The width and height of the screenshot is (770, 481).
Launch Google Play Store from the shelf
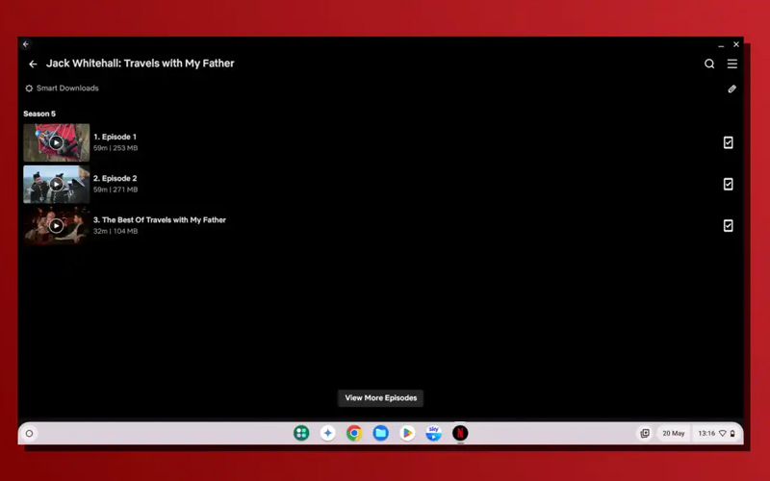(407, 433)
